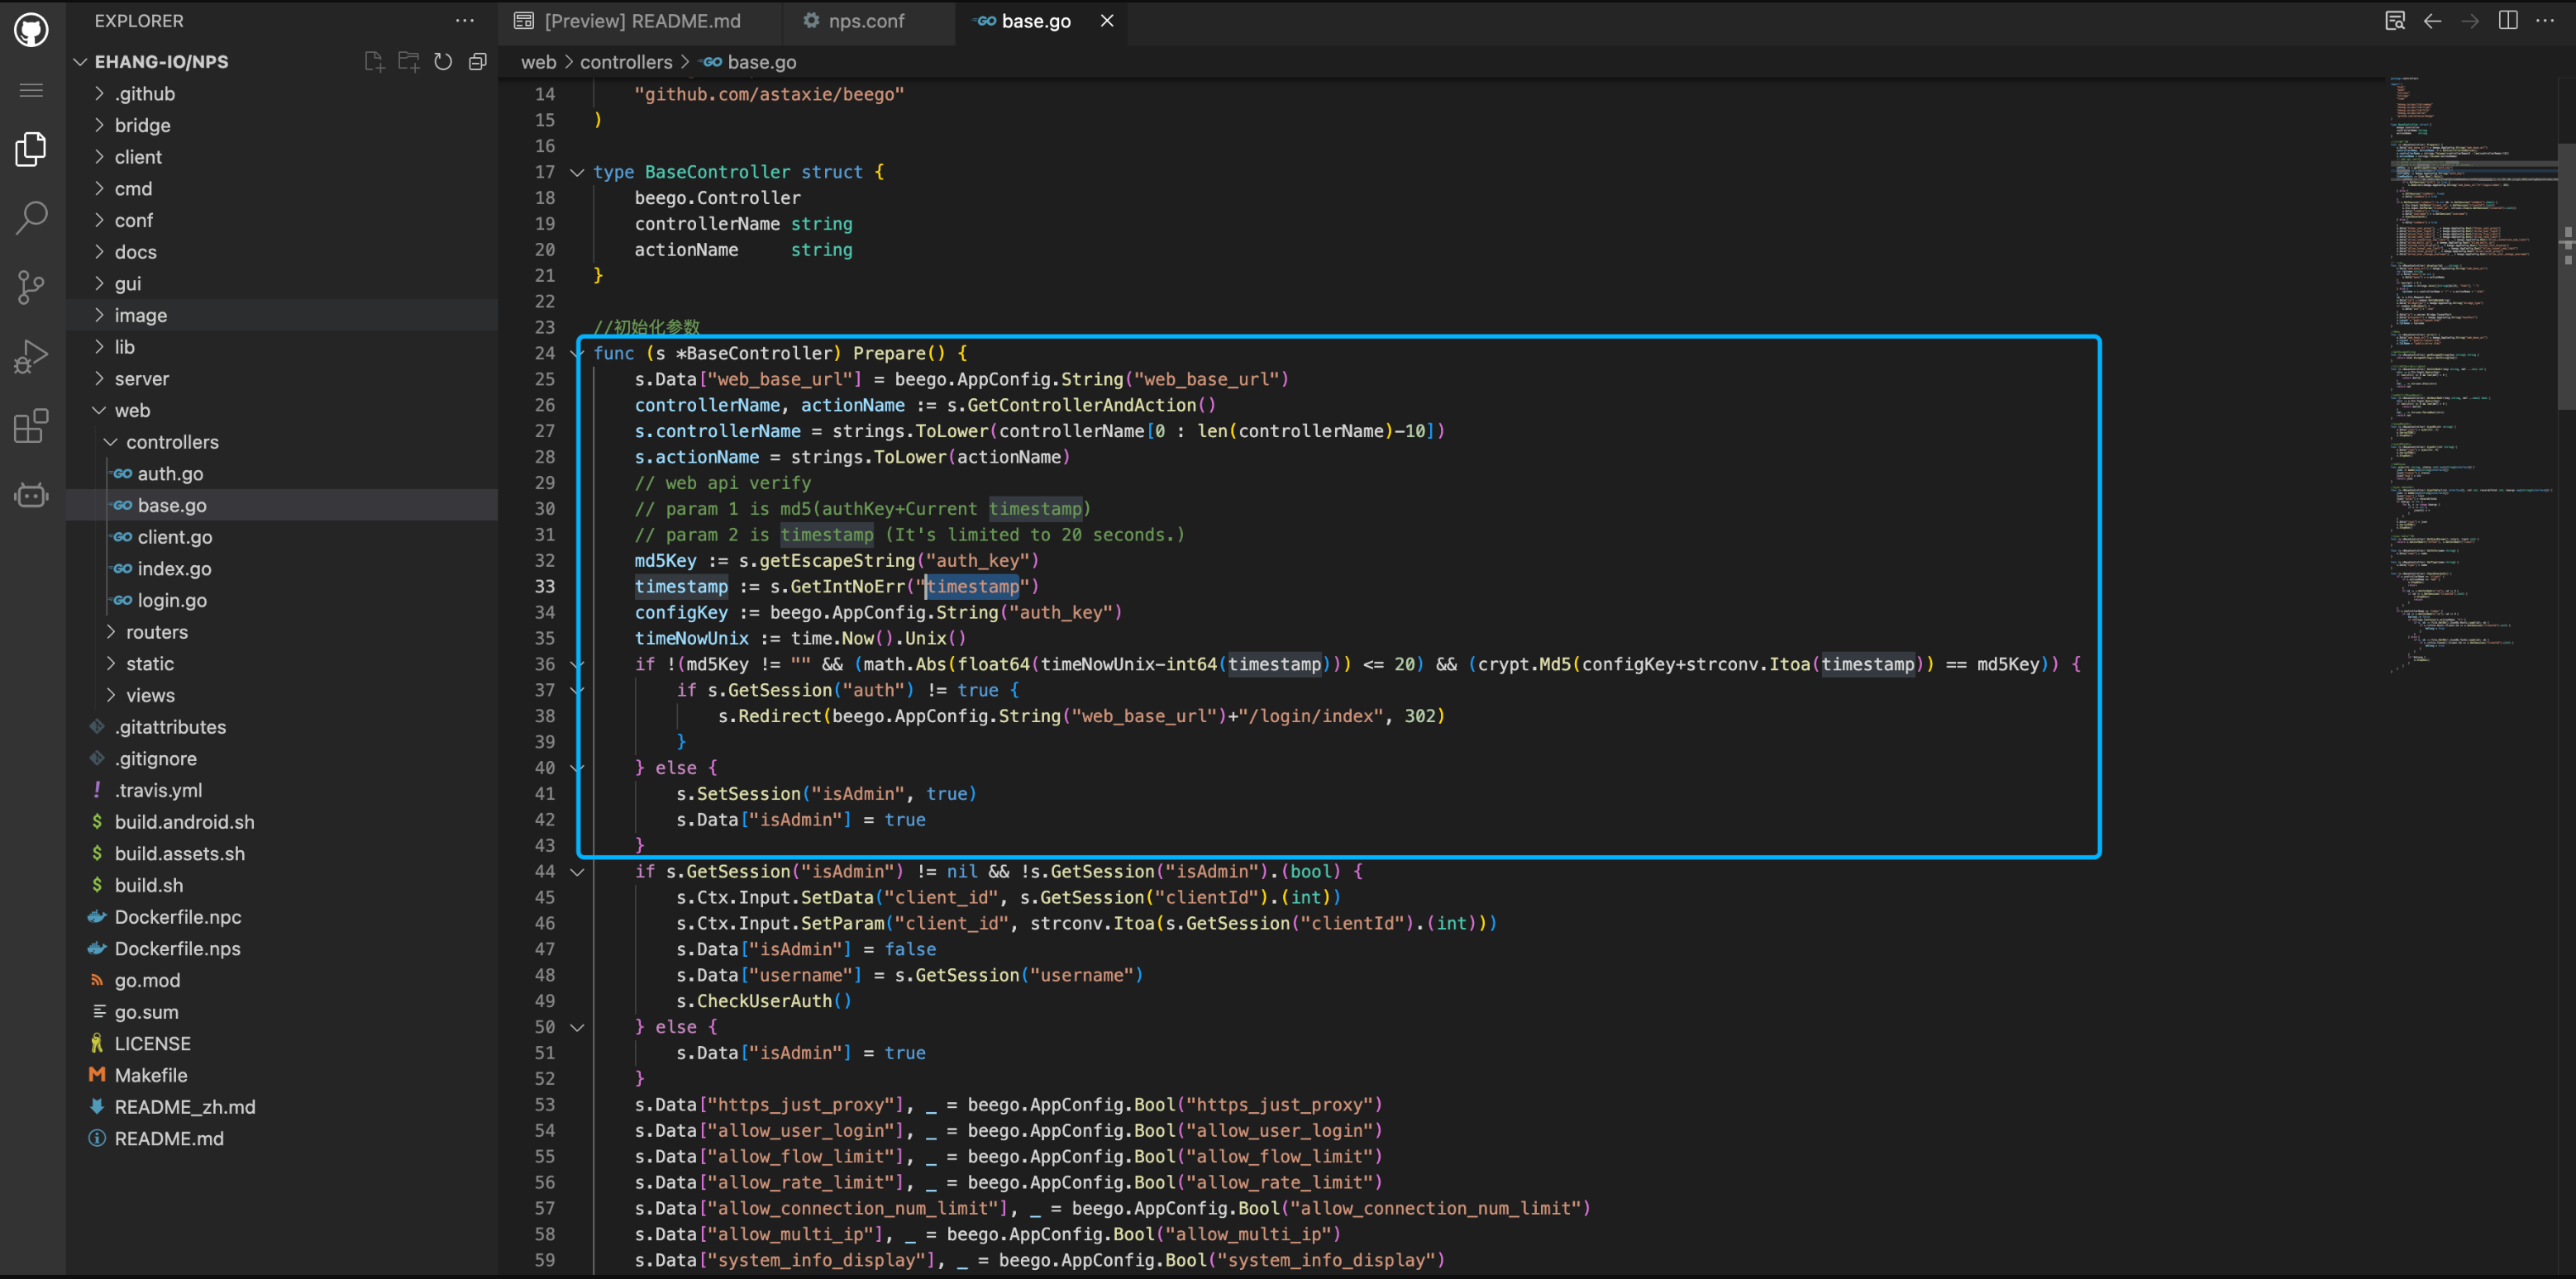The image size is (2576, 1279).
Task: Open the login.go file
Action: coord(171,601)
